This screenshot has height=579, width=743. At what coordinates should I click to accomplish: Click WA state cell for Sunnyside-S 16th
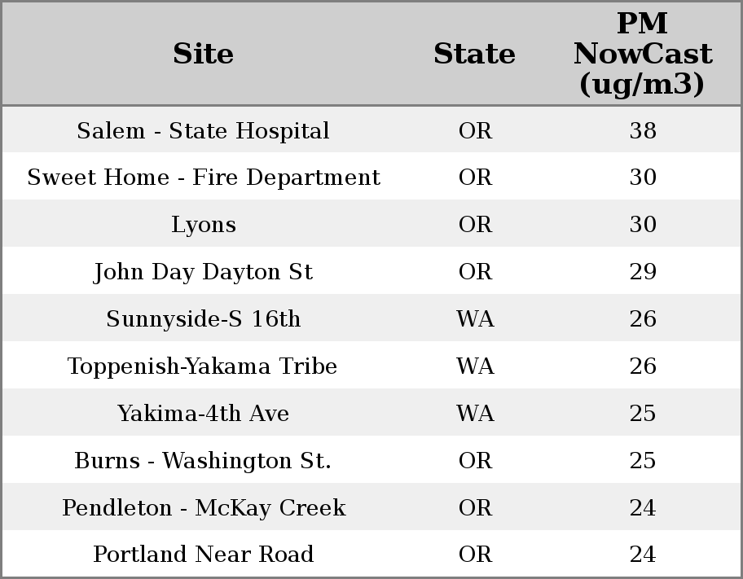coord(475,319)
